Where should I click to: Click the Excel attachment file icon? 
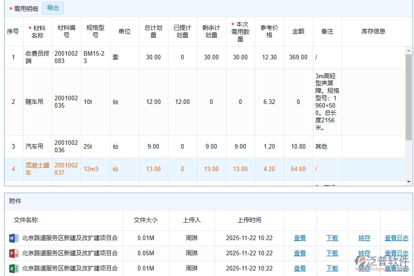pyautogui.click(x=13, y=269)
